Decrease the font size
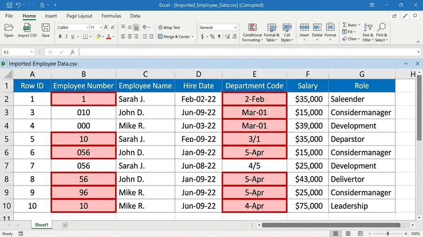Screen dimensions: 423x237 click(113, 27)
